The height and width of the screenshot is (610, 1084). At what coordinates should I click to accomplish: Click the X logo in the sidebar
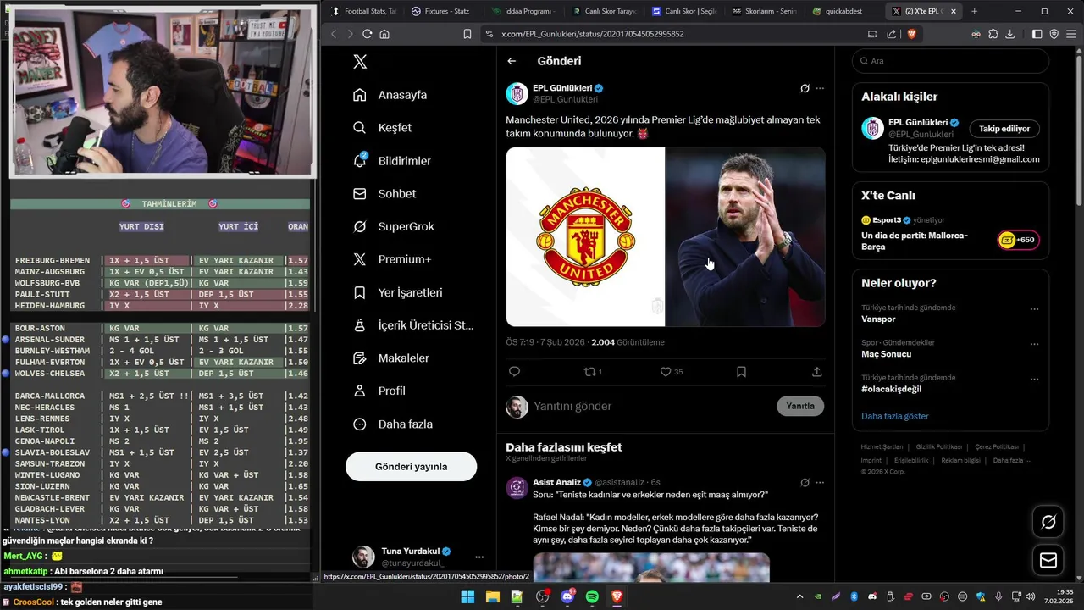[360, 62]
